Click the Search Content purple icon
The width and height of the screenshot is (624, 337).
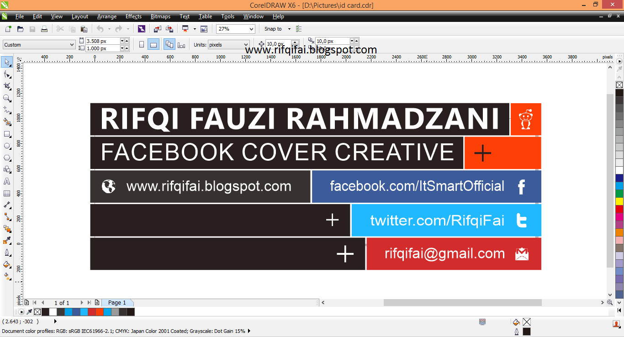click(x=142, y=29)
